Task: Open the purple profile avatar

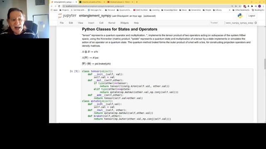Action: pyautogui.click(x=259, y=6)
